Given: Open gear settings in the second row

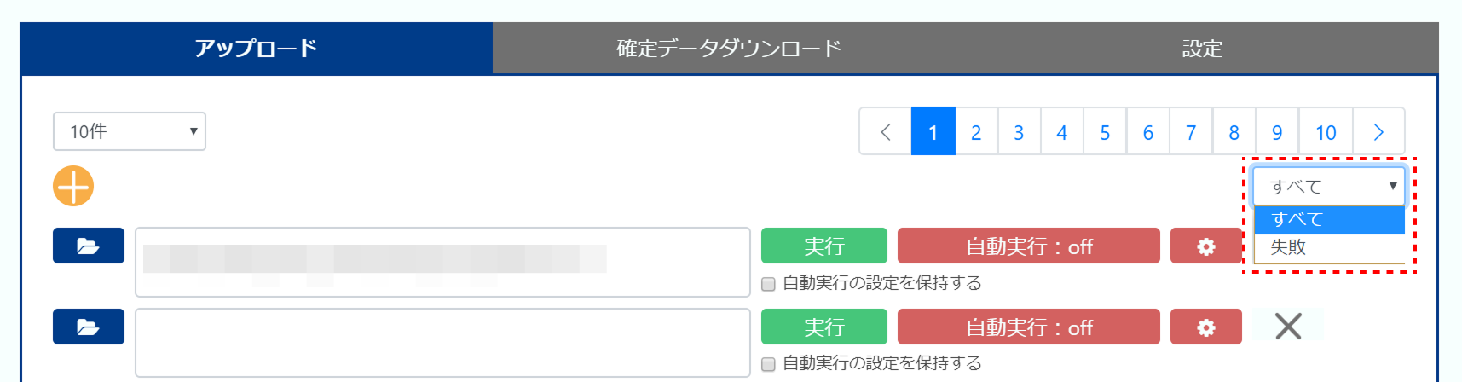Looking at the screenshot, I should pyautogui.click(x=1205, y=327).
